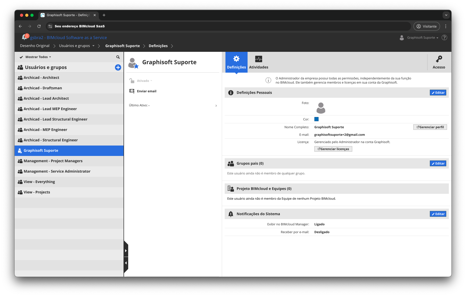Select Management - Project Managers group
This screenshot has height=296, width=466.
point(69,161)
